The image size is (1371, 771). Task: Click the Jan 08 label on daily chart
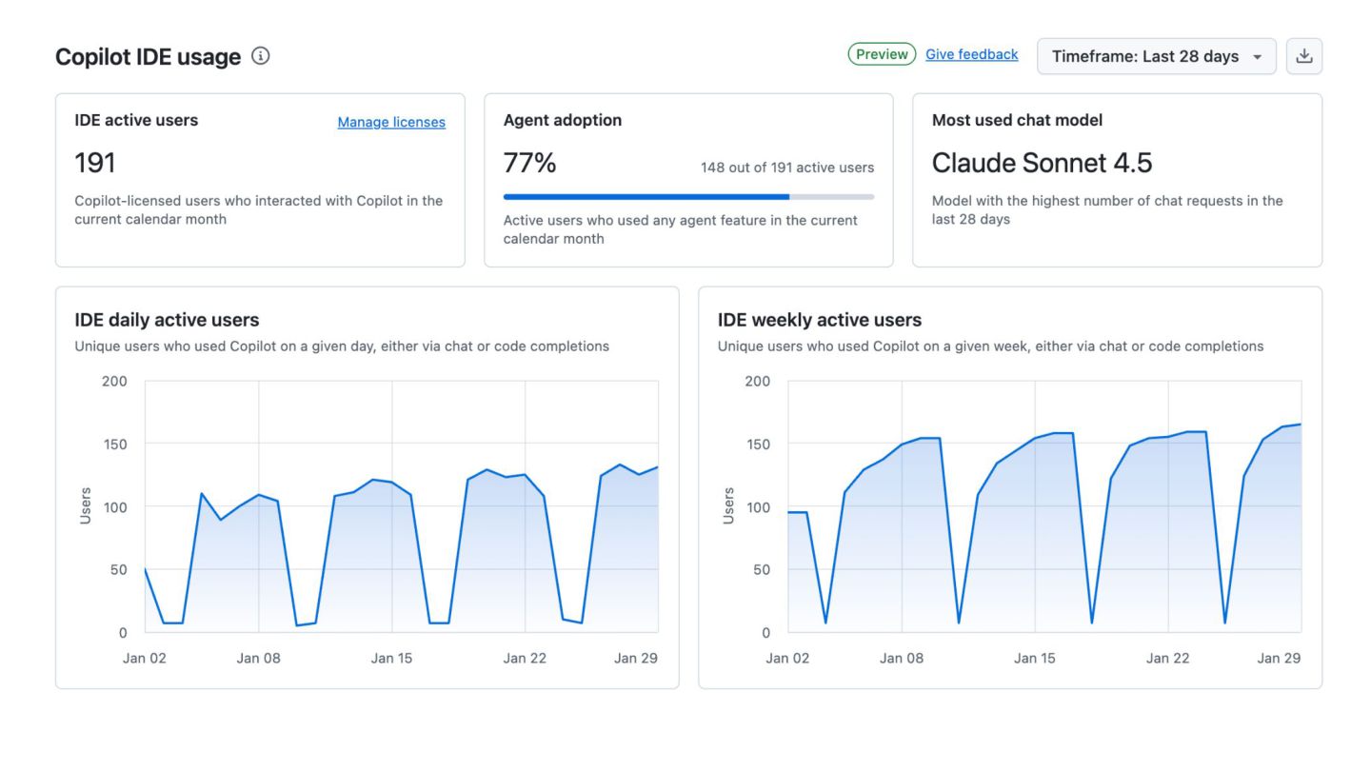point(258,658)
